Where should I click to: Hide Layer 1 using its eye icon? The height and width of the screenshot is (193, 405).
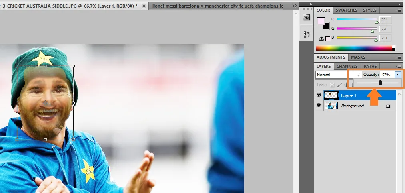coord(319,95)
